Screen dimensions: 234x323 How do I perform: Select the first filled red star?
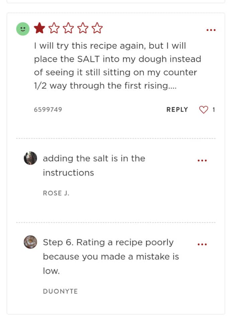pyautogui.click(x=39, y=28)
